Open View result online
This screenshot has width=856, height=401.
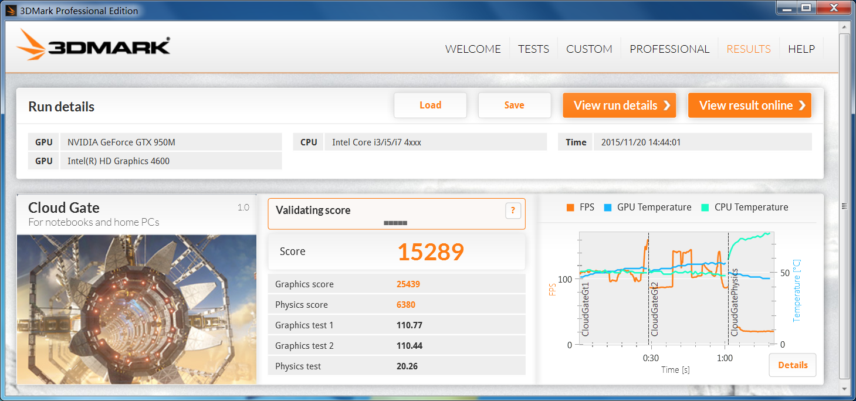[x=750, y=106]
